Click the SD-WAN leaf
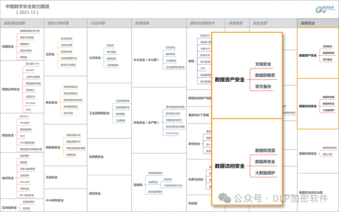The height and width of the screenshot is (212, 339). click(30, 103)
